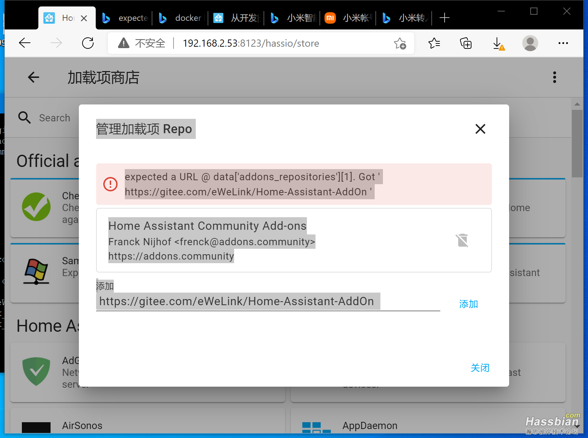Delete the Home Assistant Community Add-ons repository
Screen dimensions: 588x438
462,240
